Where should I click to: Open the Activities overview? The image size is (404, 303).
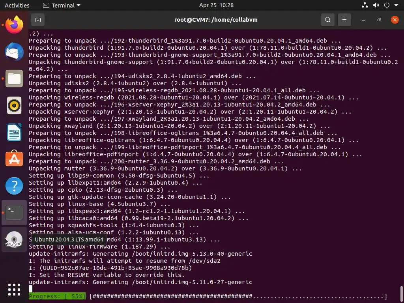pos(17,6)
